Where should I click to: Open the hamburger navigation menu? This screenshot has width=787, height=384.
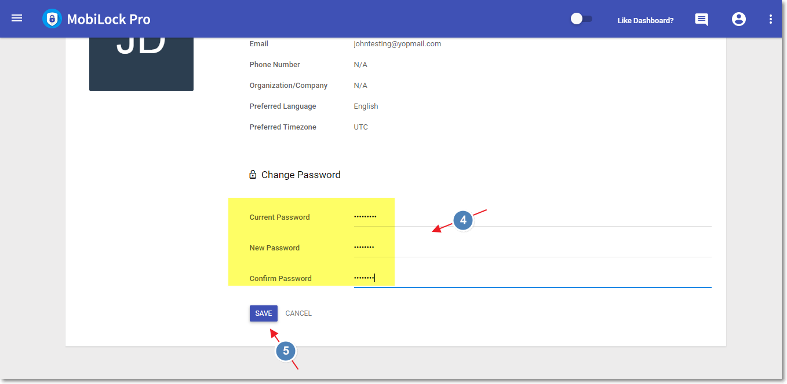click(17, 19)
